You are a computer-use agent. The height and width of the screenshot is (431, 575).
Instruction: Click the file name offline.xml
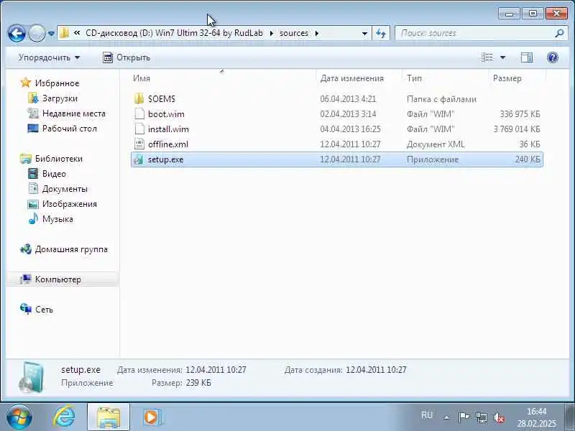tap(168, 144)
